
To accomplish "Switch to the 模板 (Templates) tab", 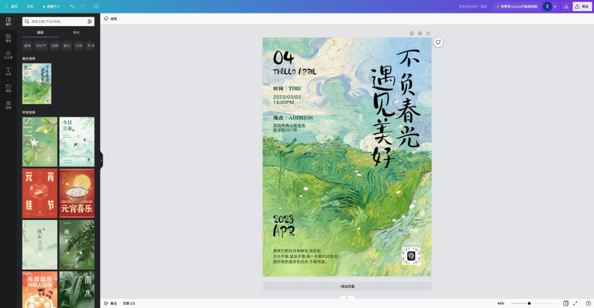I will click(x=40, y=32).
